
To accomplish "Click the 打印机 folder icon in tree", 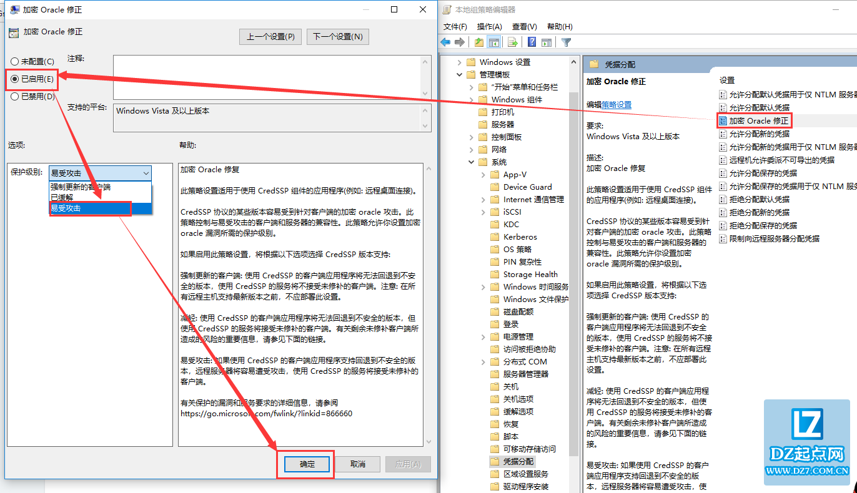I will click(482, 112).
